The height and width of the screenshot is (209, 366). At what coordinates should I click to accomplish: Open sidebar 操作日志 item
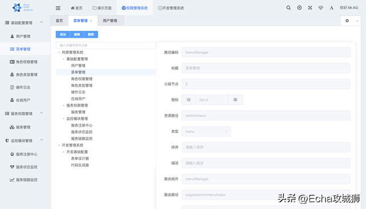pyautogui.click(x=25, y=87)
